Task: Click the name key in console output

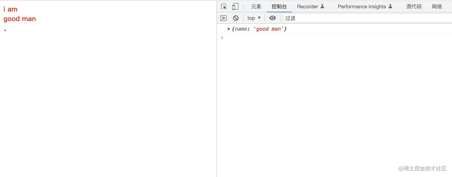Action: coord(241,29)
